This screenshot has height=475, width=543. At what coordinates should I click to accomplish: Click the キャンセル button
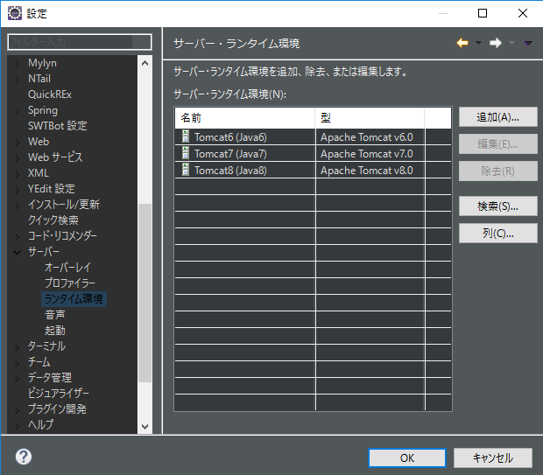[x=493, y=458]
